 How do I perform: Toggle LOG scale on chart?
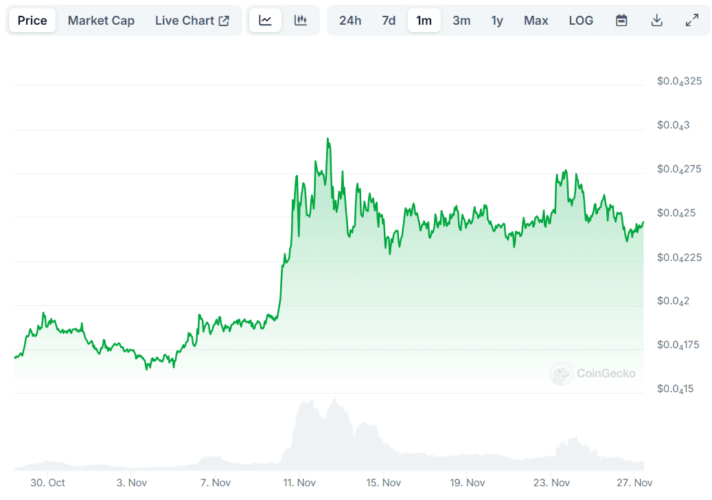581,21
